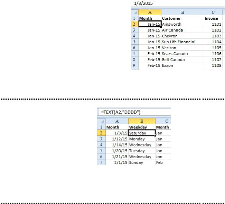The height and width of the screenshot is (204, 225).
Task: Select cell containing Sears Canada
Action: (182, 54)
